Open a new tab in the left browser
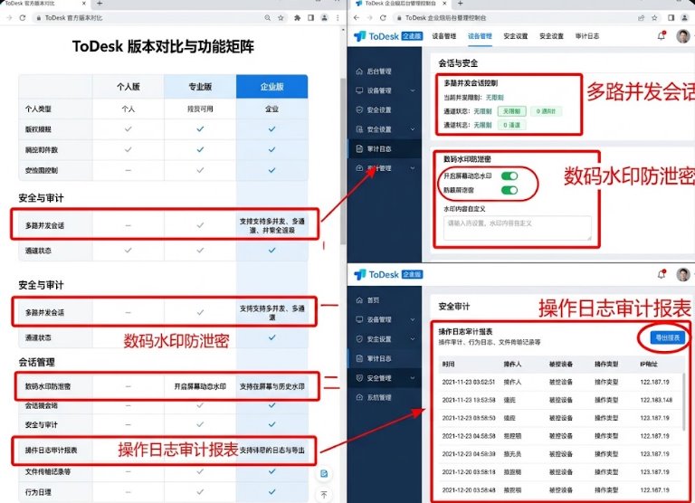Viewport: 695px width, 503px height. point(100,3)
